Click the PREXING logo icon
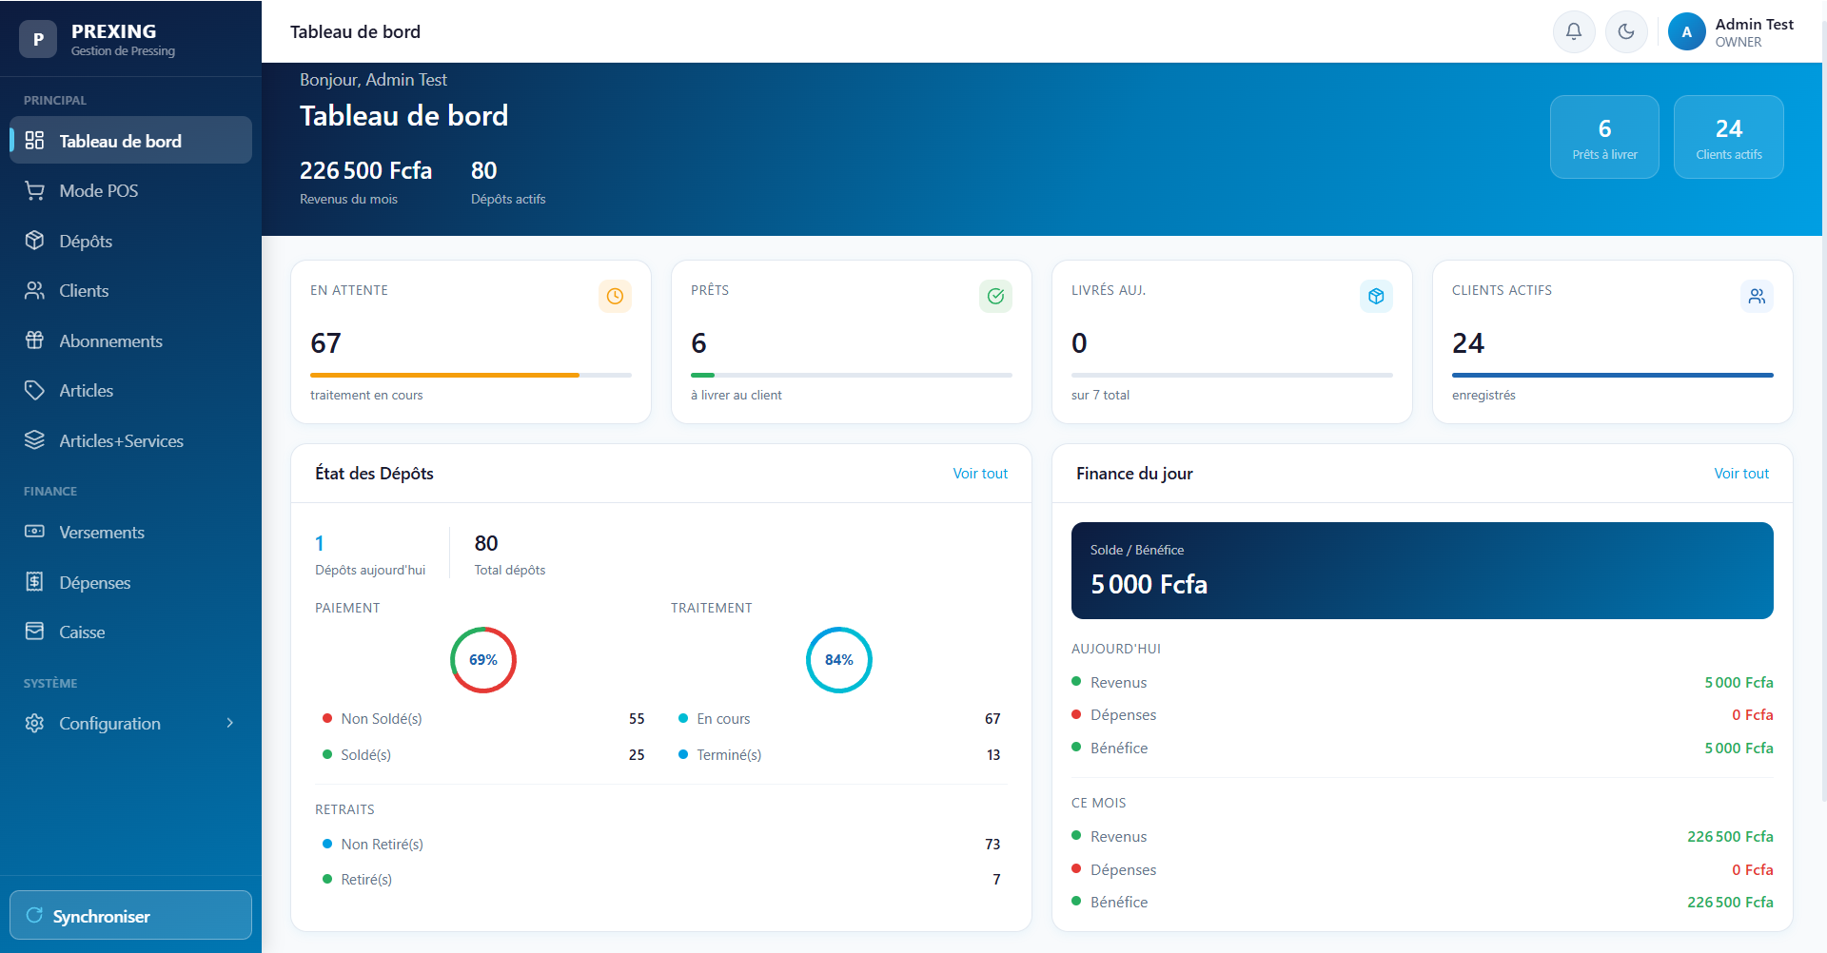 (38, 39)
